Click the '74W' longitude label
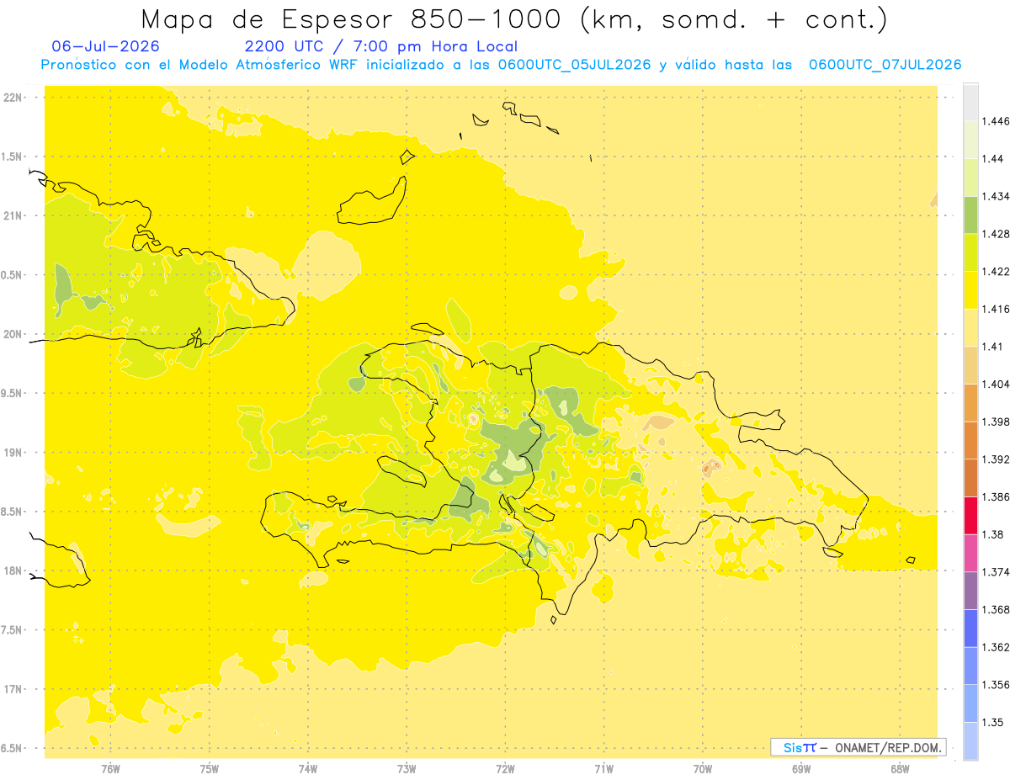 308,768
